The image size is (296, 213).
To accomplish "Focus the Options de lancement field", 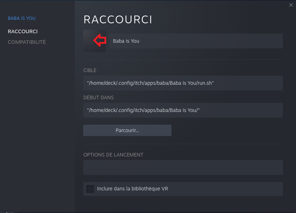I will (183, 167).
